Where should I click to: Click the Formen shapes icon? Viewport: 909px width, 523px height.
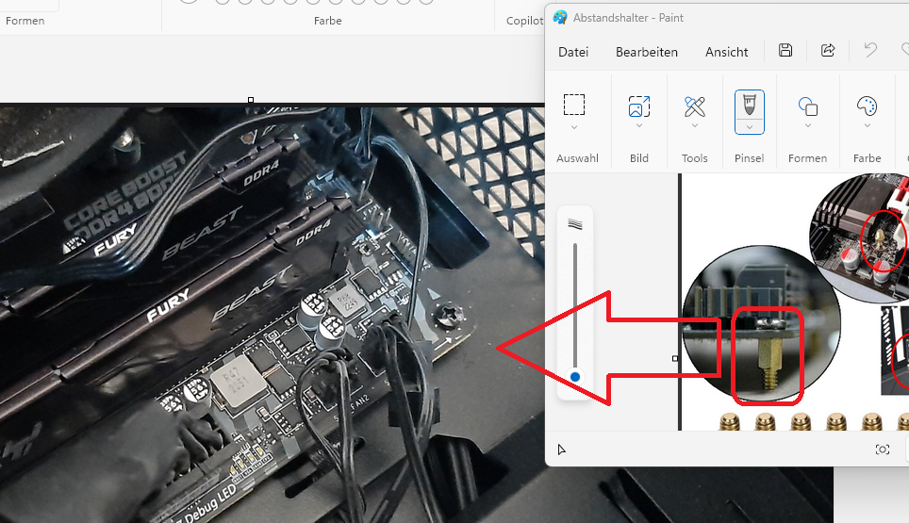807,106
